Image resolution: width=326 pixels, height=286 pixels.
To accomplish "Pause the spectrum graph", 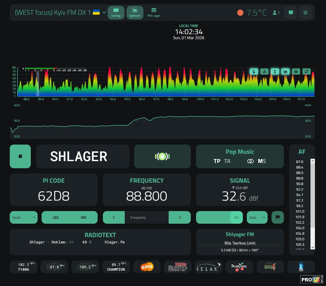I will pos(296,71).
